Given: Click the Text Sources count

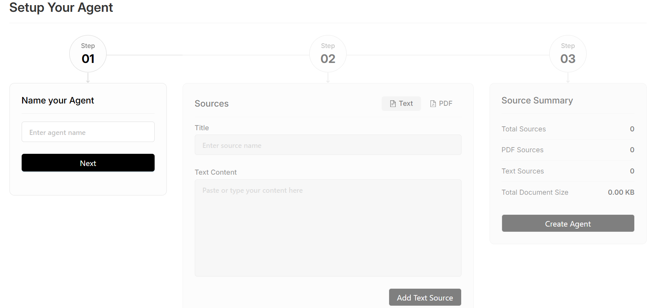Looking at the screenshot, I should (632, 171).
